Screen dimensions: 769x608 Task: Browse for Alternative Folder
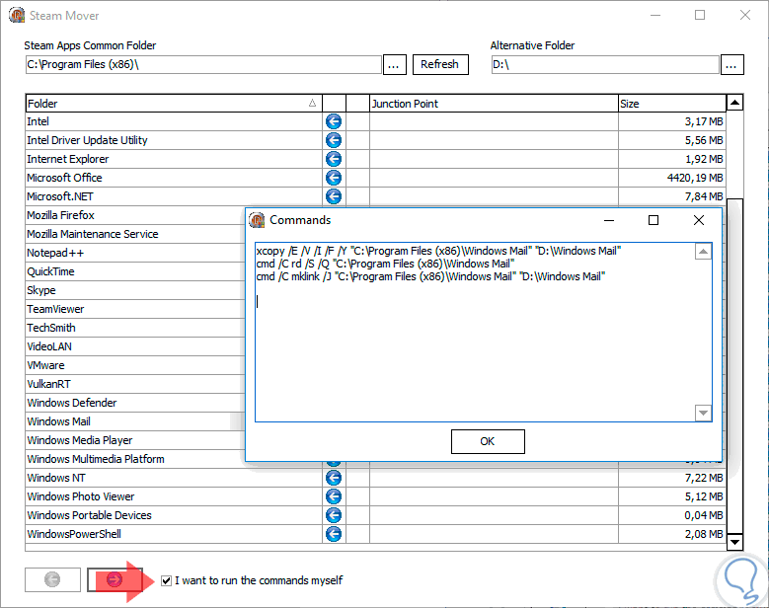731,65
